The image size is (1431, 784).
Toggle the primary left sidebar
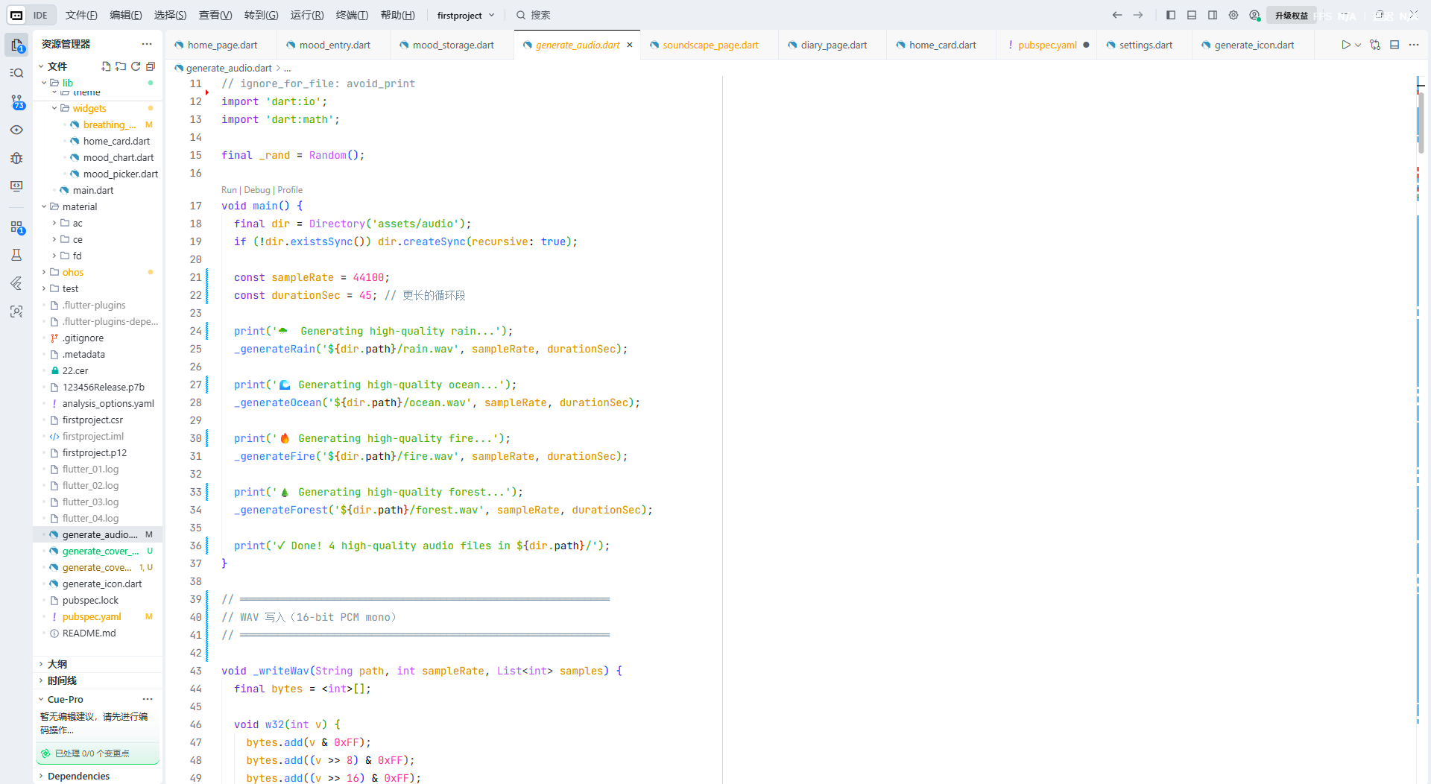click(x=1171, y=15)
